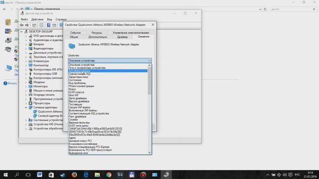Viewport: 319px width, 179px height.
Task: Select 'Базовый класс PCI' option
Action: click(x=108, y=141)
